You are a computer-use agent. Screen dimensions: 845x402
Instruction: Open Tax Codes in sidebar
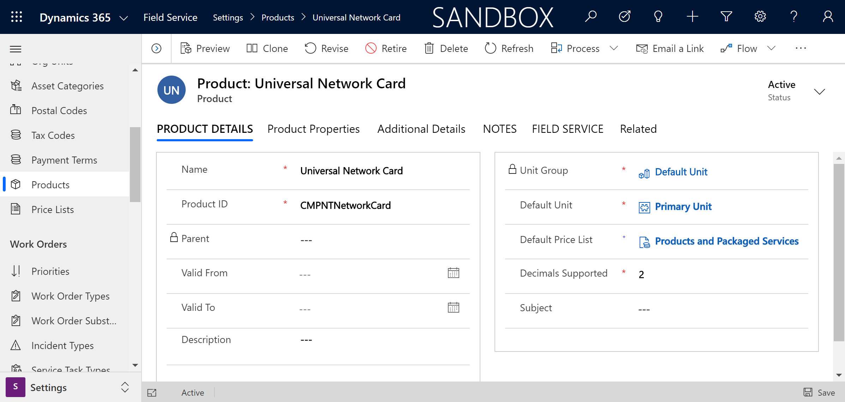click(65, 135)
